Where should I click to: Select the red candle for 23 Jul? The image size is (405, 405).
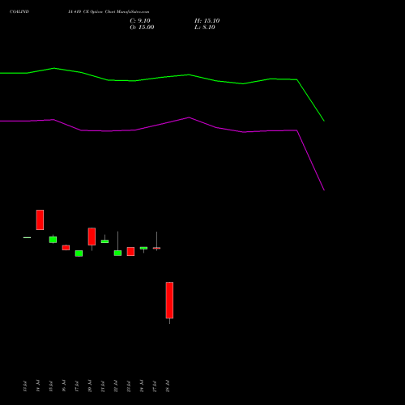click(130, 251)
